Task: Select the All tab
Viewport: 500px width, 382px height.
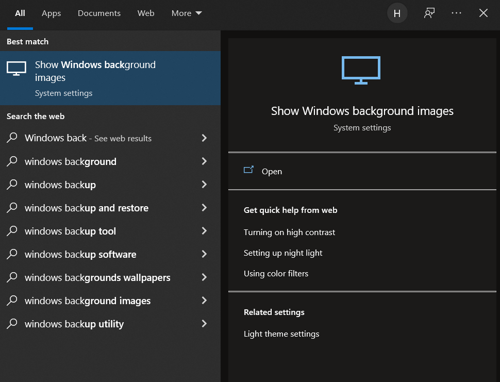Action: click(x=20, y=13)
